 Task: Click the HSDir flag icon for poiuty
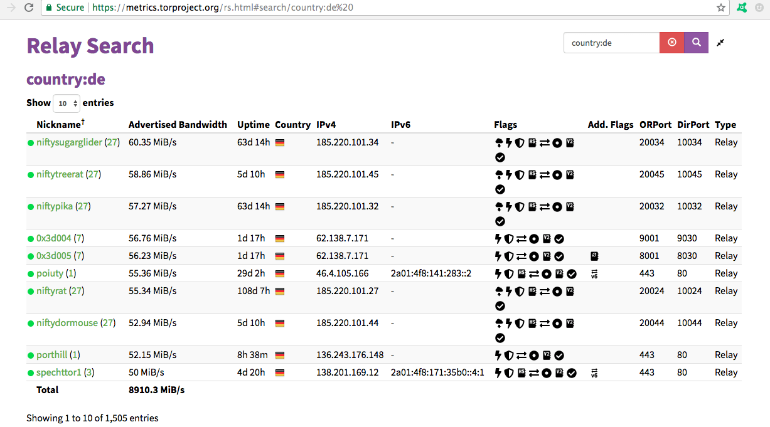521,273
